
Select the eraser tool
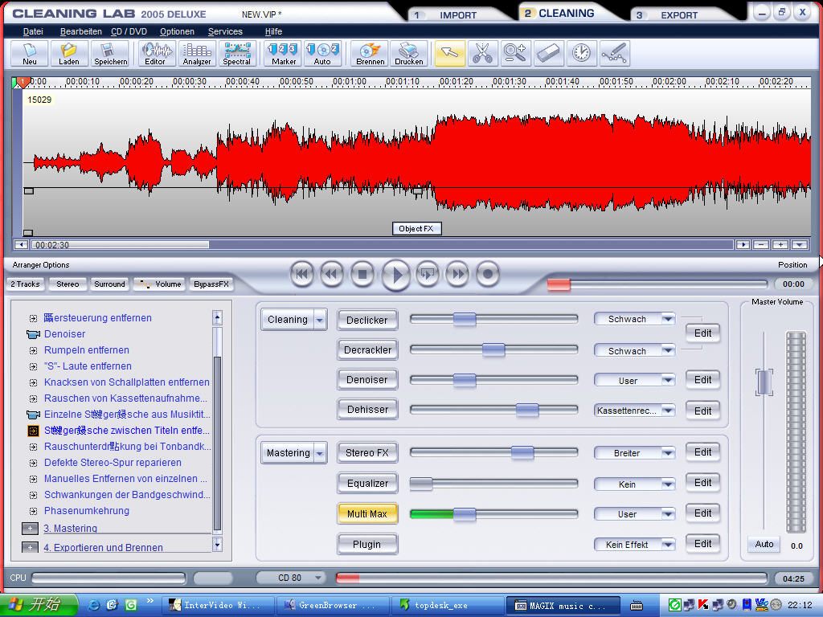point(548,54)
